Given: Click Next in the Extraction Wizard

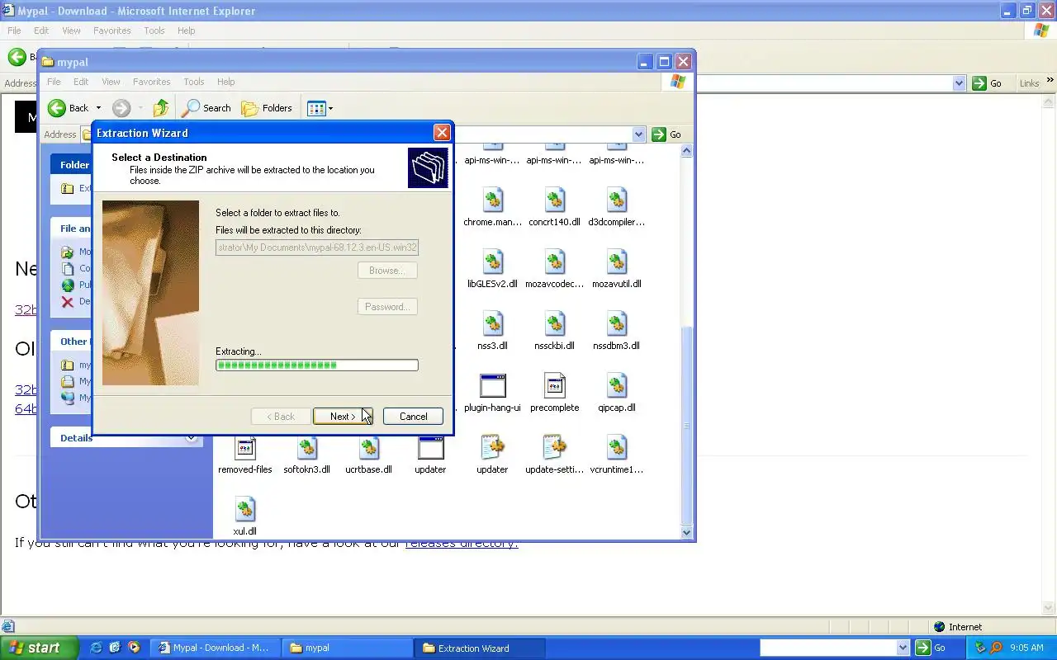Looking at the screenshot, I should pyautogui.click(x=343, y=417).
